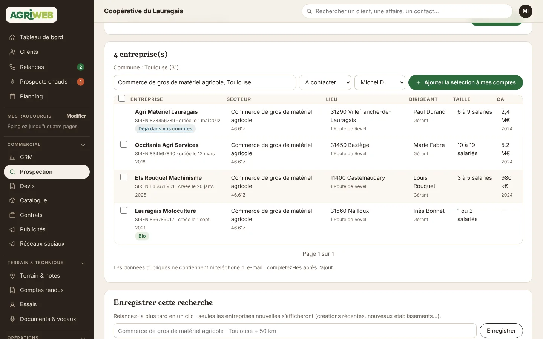Click the Clients people icon
Screen dimensions: 543x339
pos(12,52)
